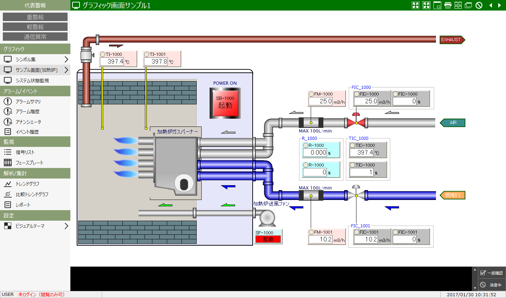This screenshot has width=506, height=298.
Task: Expand the シンボル集 submenu arrow
Action: pos(66,59)
